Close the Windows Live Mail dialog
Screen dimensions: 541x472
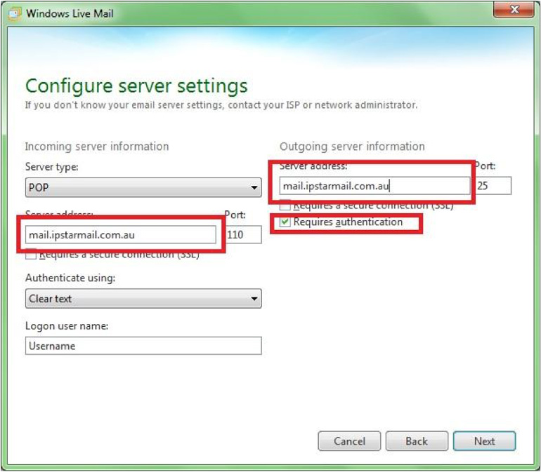point(514,10)
